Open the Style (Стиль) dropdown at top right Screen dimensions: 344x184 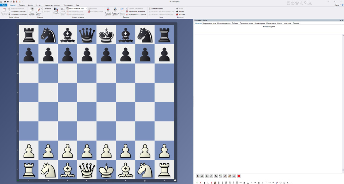(x=337, y=5)
